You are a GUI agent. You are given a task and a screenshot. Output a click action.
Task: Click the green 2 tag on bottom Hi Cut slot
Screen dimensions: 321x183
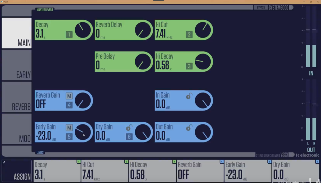[x=126, y=162]
